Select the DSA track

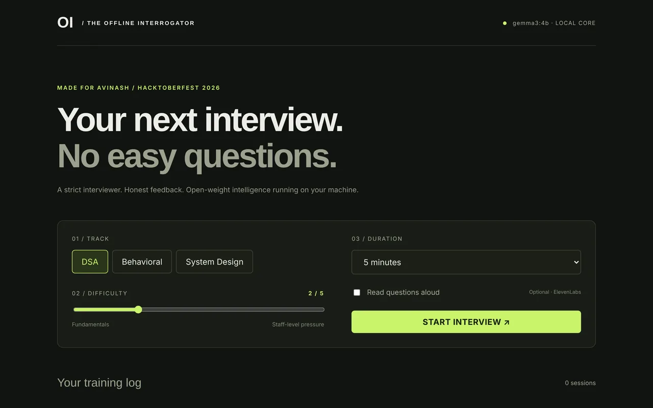(x=90, y=262)
